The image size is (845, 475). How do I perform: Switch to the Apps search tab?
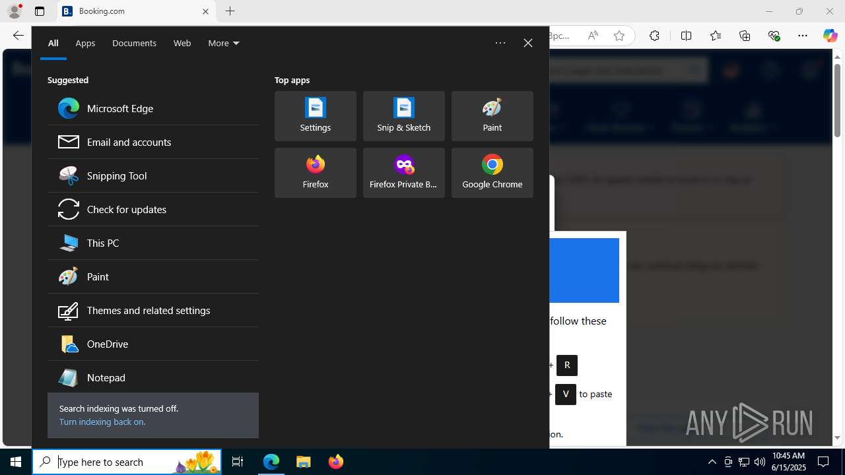(85, 43)
